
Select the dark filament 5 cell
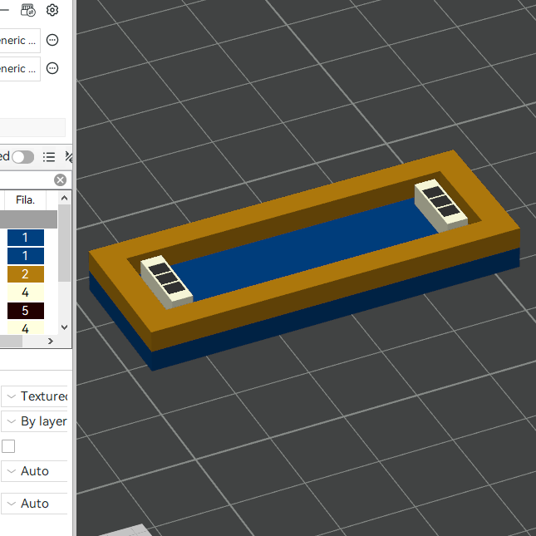click(x=26, y=311)
